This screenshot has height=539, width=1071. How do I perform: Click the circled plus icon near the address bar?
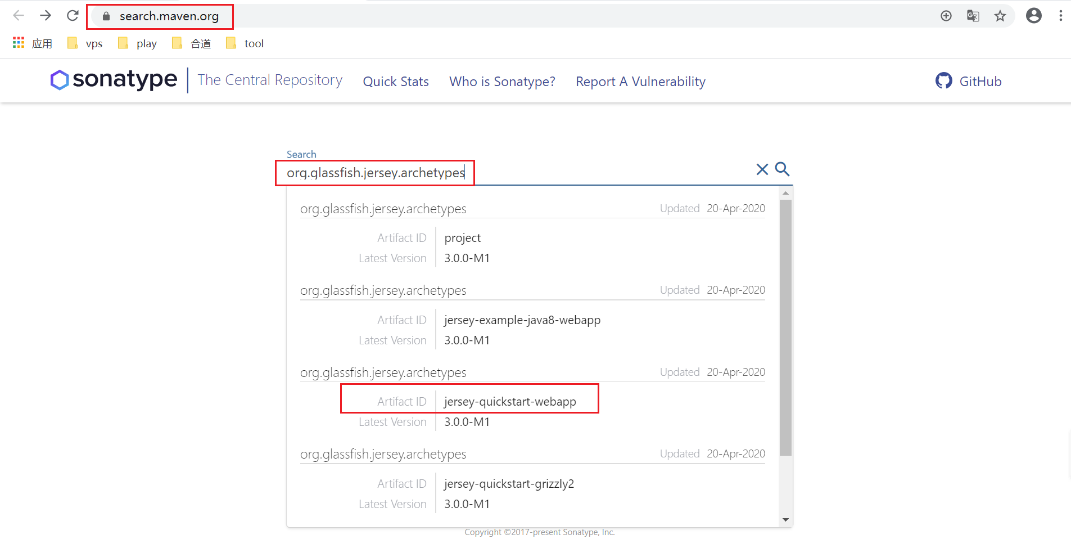pyautogui.click(x=946, y=16)
